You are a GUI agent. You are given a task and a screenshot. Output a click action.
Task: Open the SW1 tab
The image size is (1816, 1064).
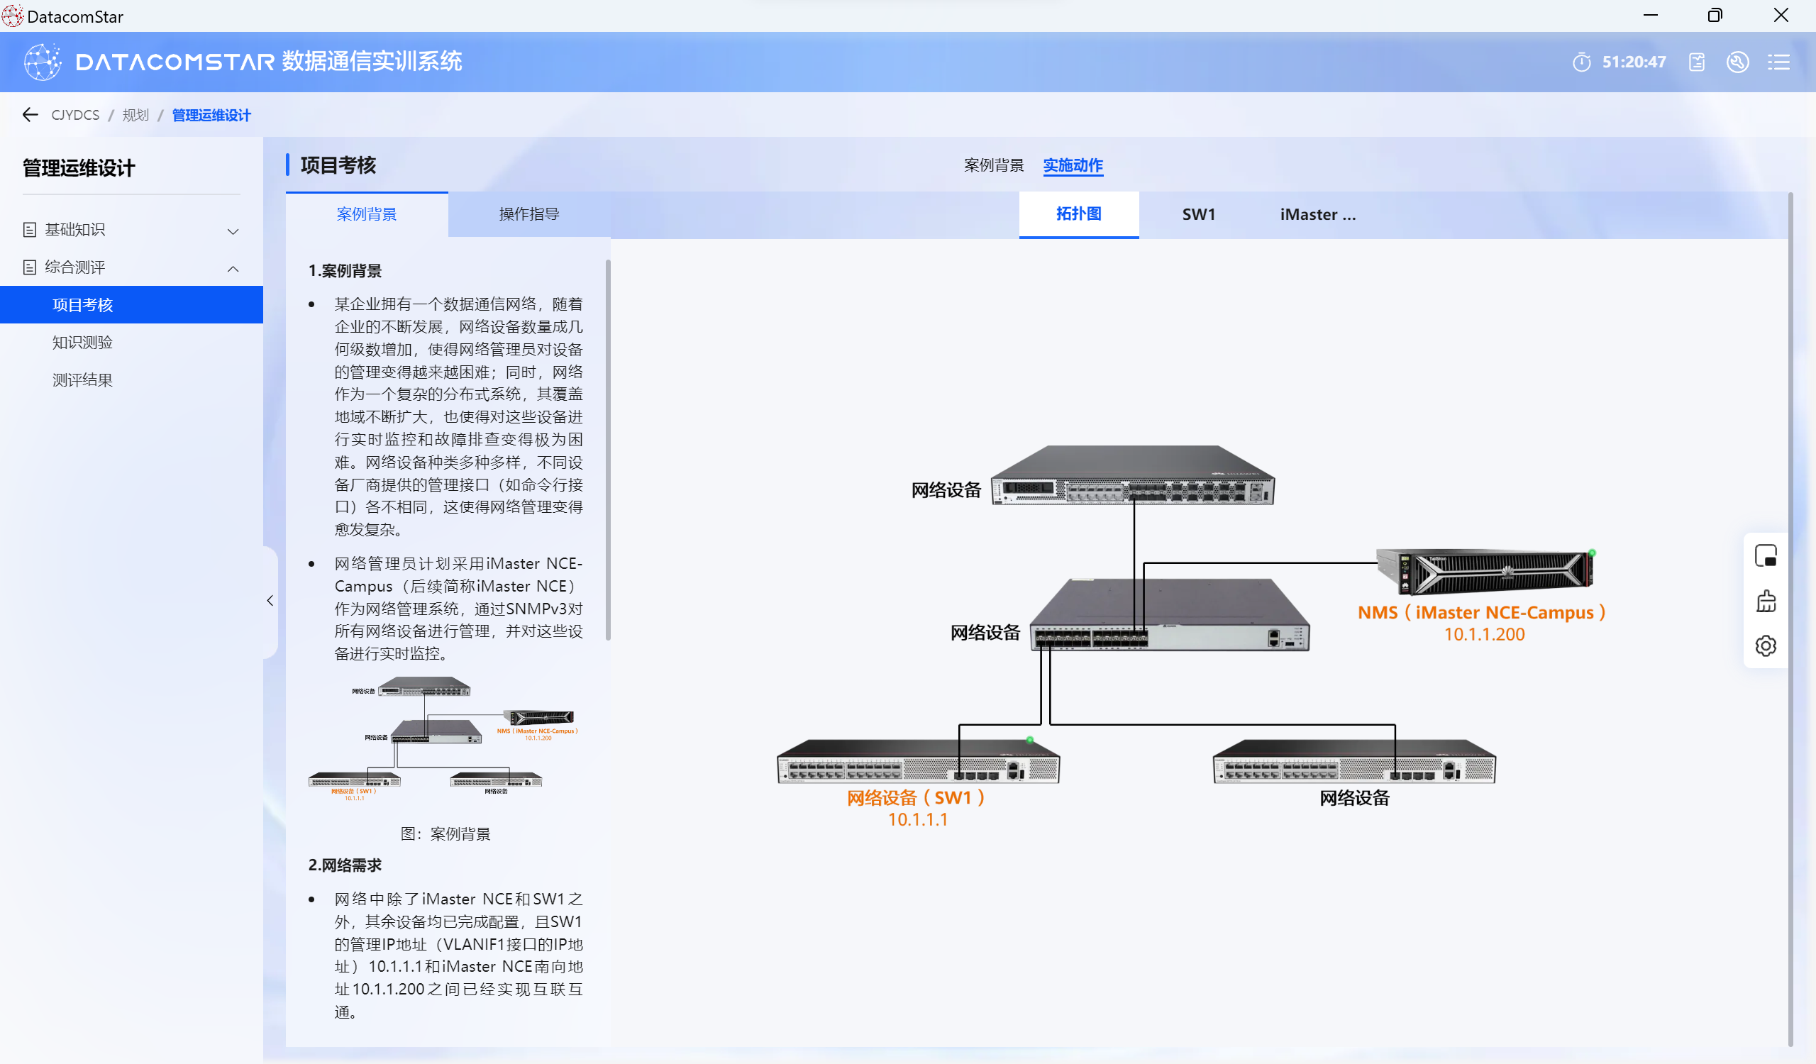click(x=1197, y=214)
